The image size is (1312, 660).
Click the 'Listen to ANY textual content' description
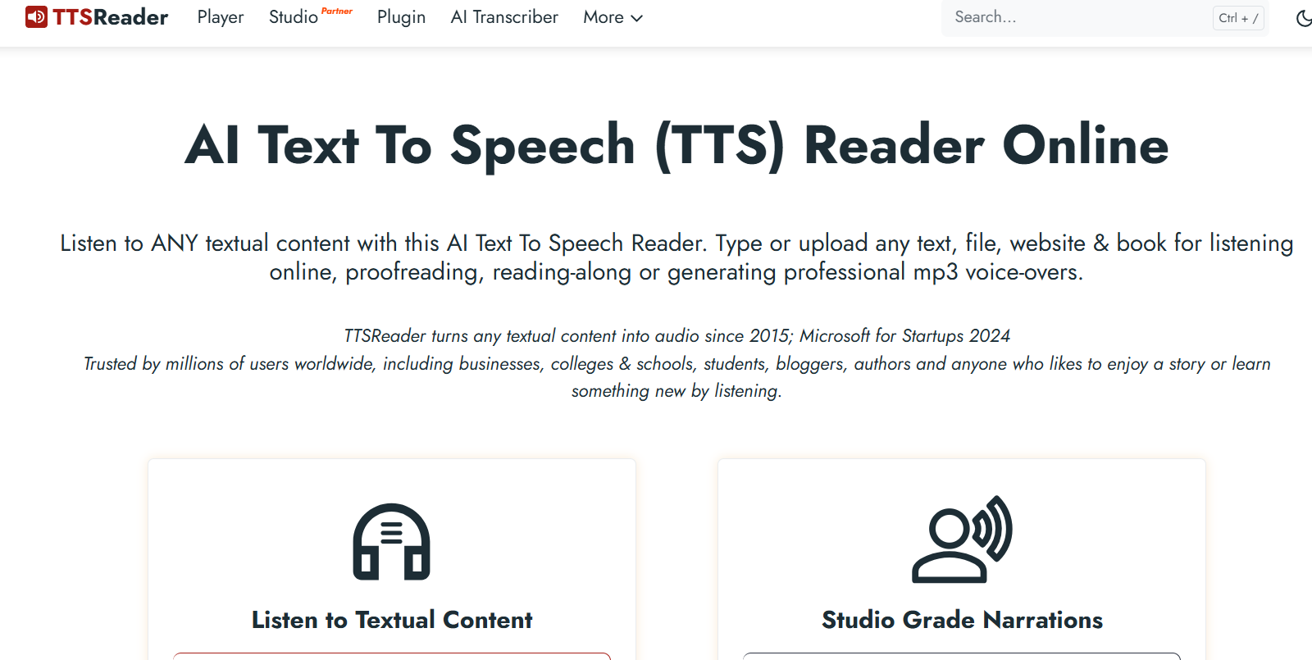coord(676,257)
